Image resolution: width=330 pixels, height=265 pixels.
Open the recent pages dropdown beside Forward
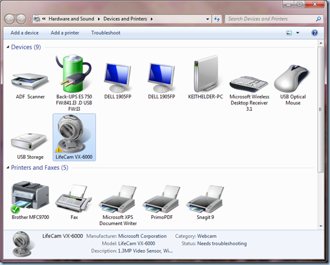pyautogui.click(x=29, y=19)
